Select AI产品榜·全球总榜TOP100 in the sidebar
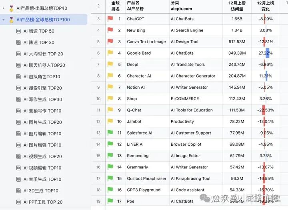This screenshot has width=288, height=210. coord(44,20)
